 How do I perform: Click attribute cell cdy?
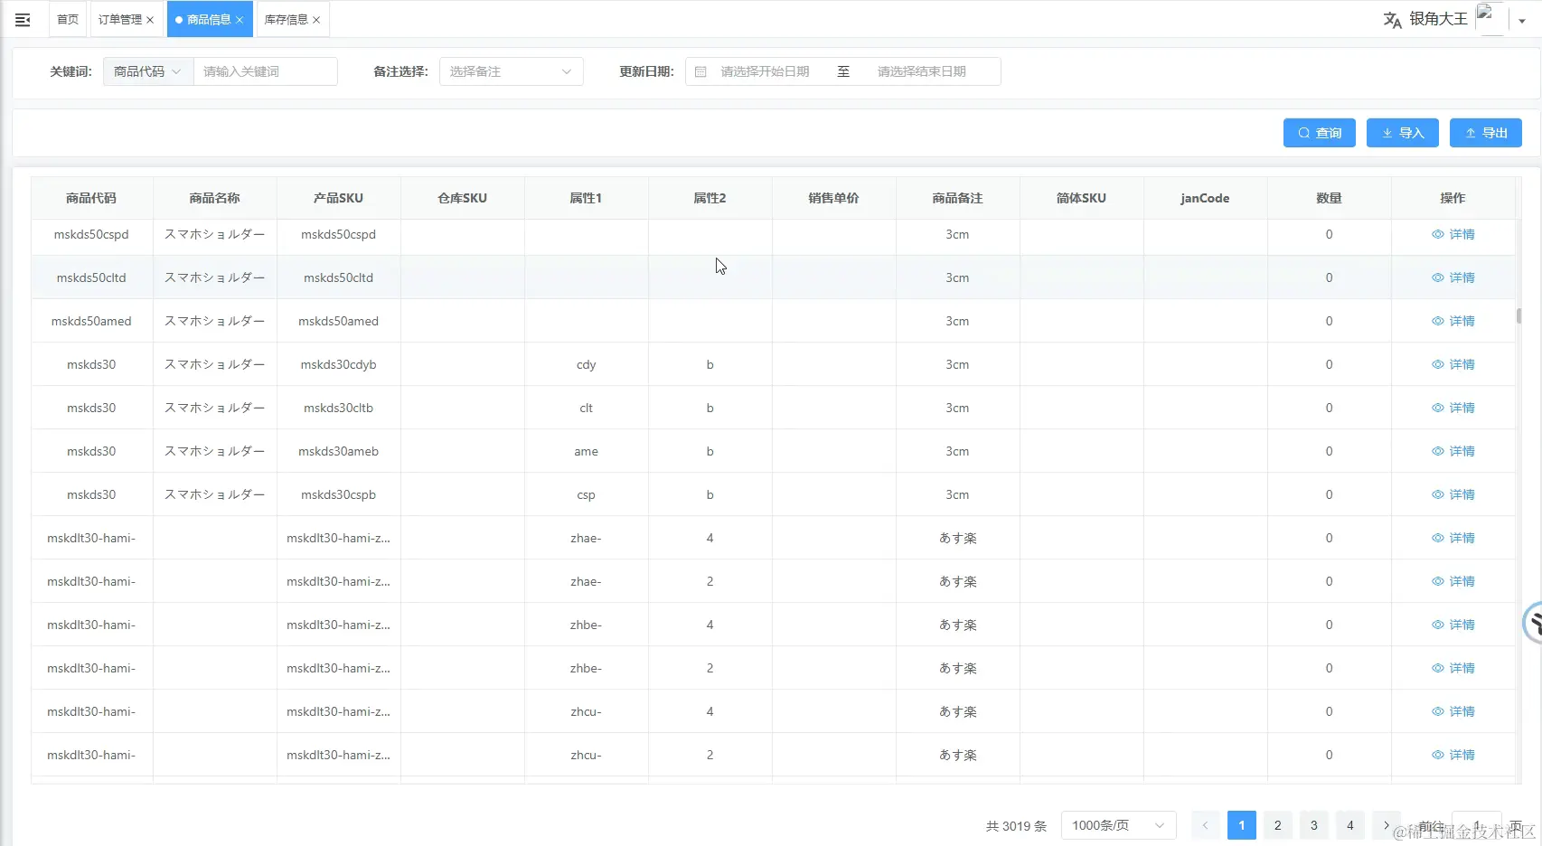pyautogui.click(x=587, y=364)
